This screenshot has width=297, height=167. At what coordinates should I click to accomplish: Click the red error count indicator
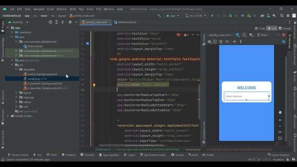tap(179, 35)
